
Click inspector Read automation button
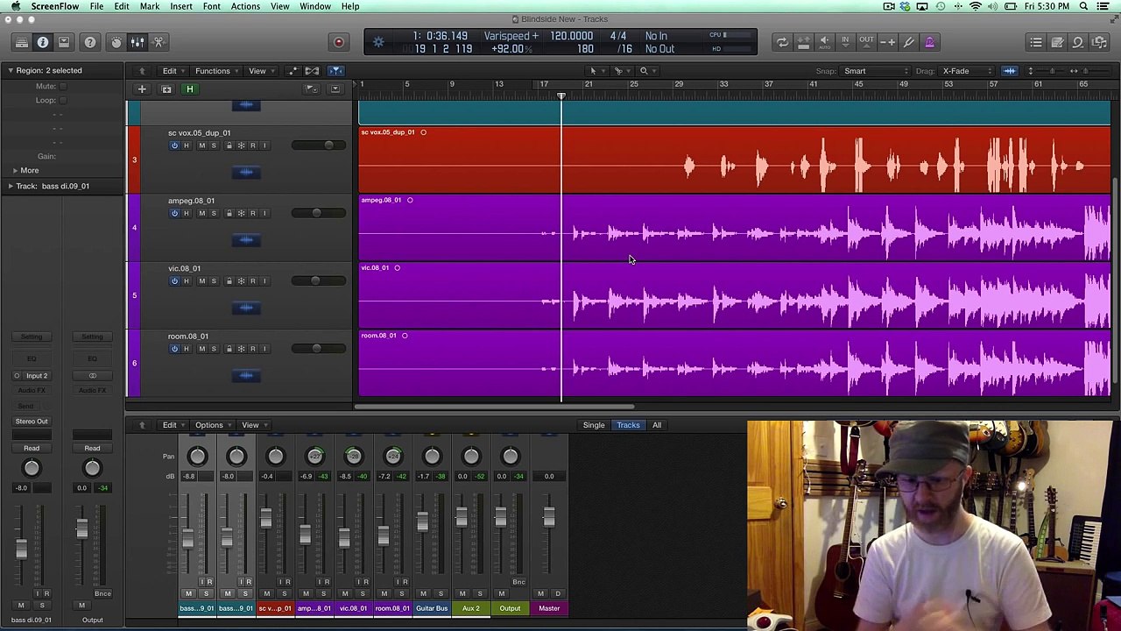(x=32, y=448)
